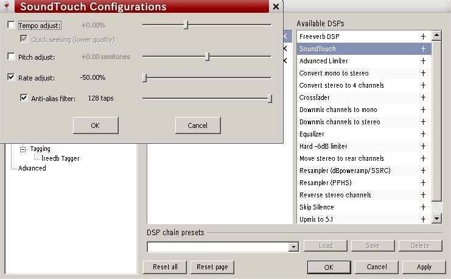Viewport: 451px width, 279px height.
Task: Add SoundTouch using its plus icon
Action: coord(423,49)
